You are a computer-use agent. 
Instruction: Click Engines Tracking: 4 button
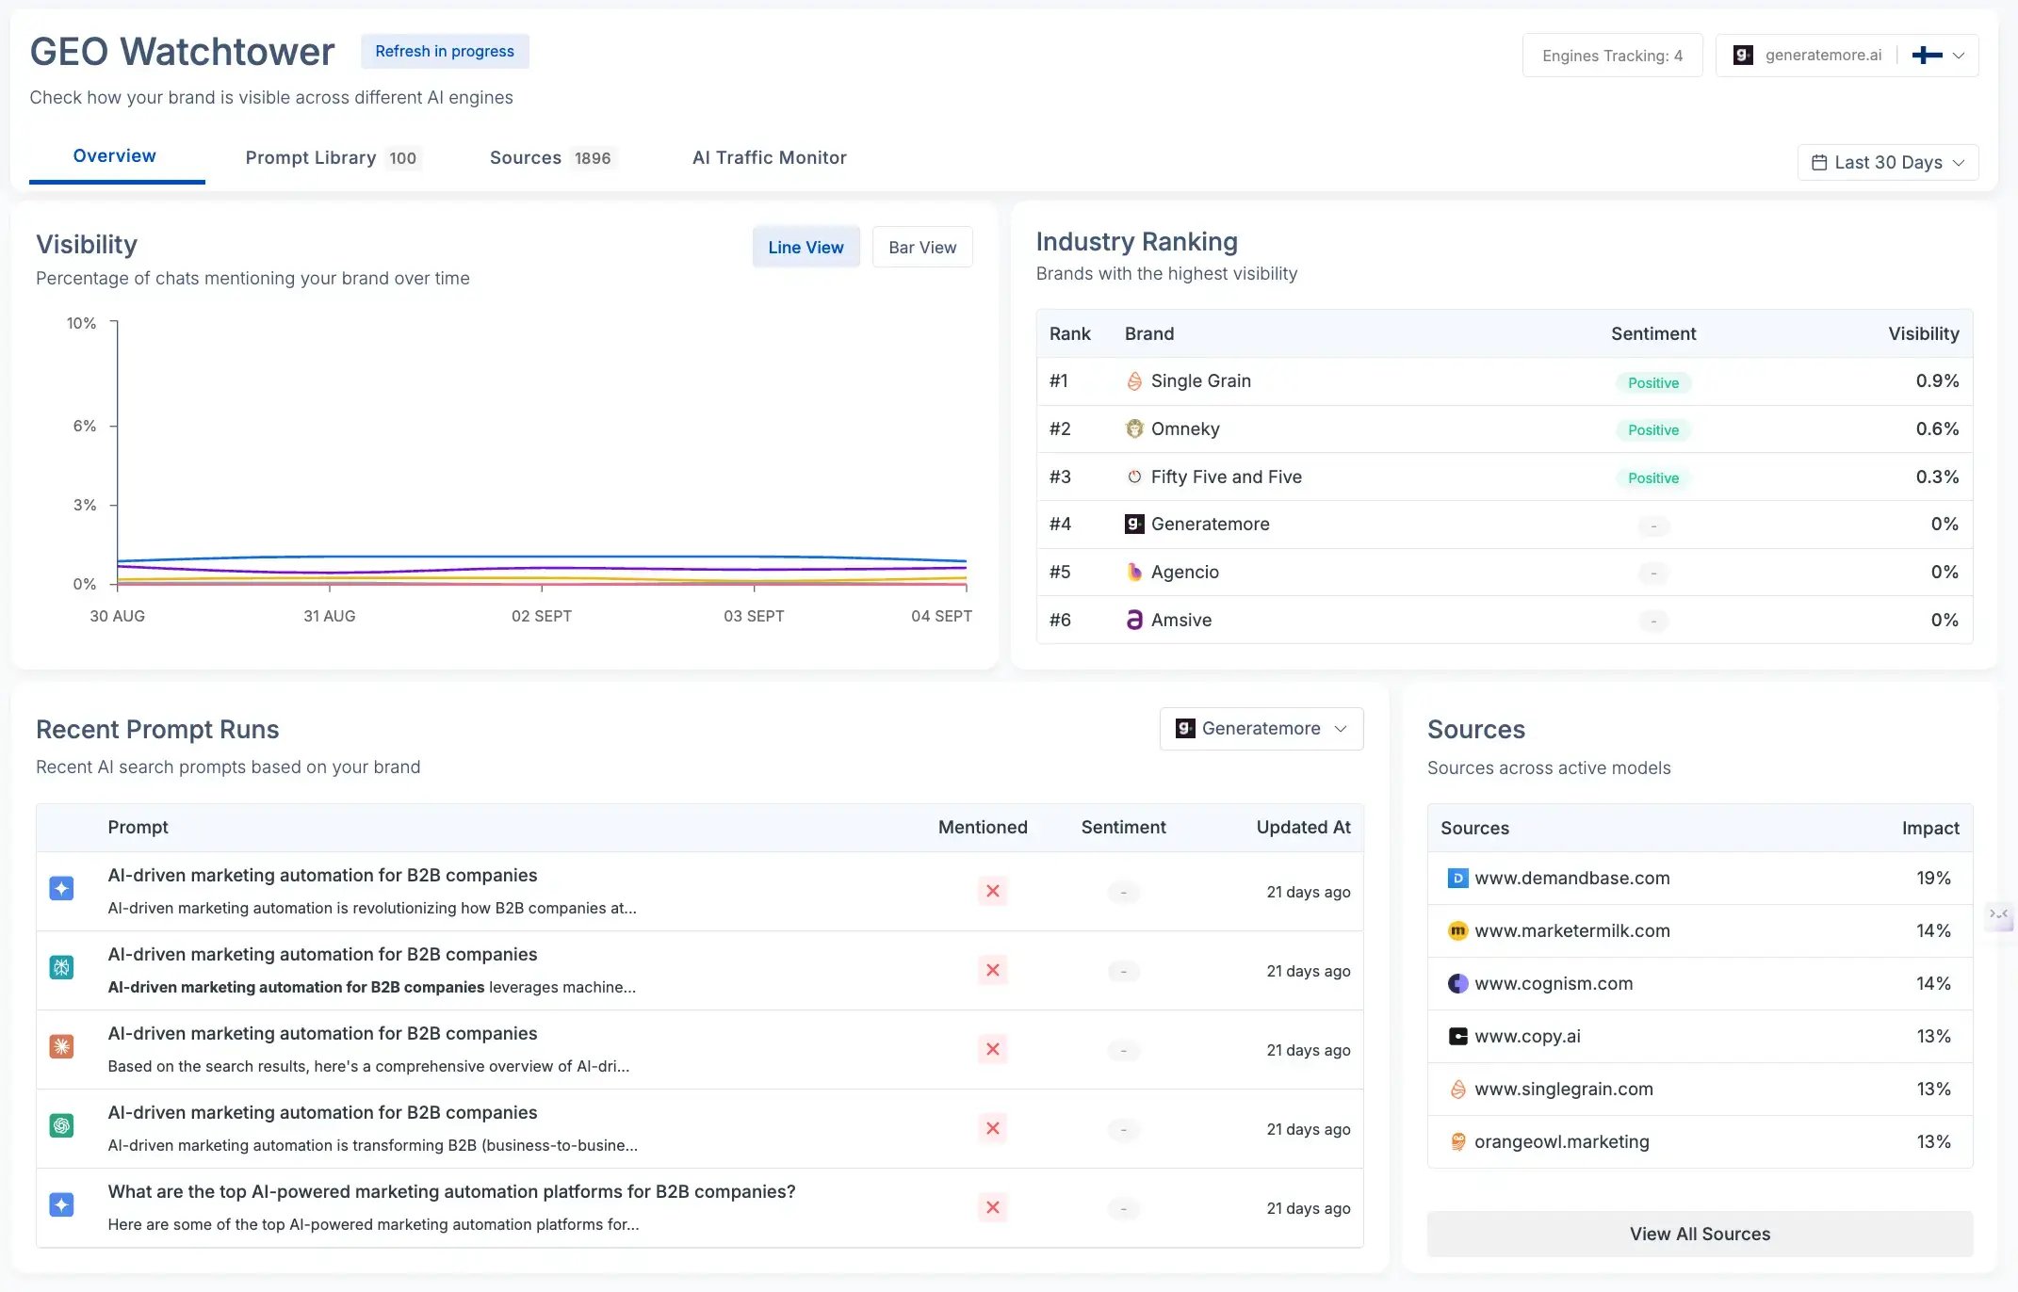[1611, 56]
